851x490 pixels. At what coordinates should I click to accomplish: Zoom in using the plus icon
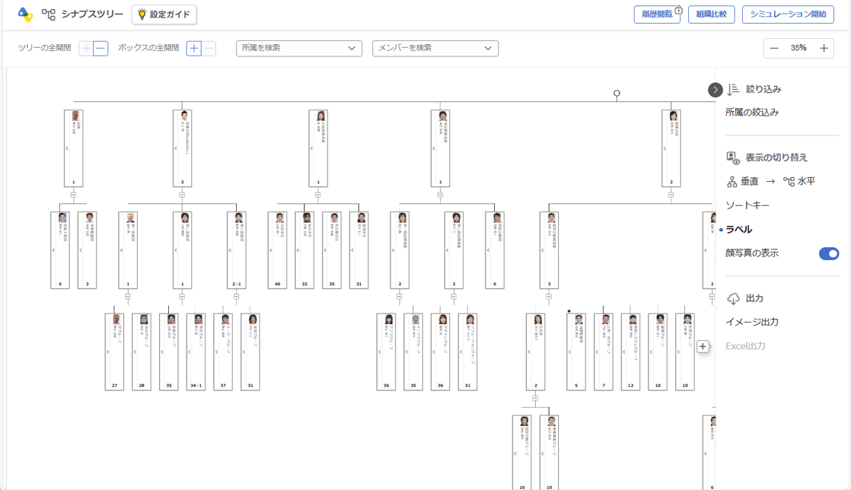824,48
